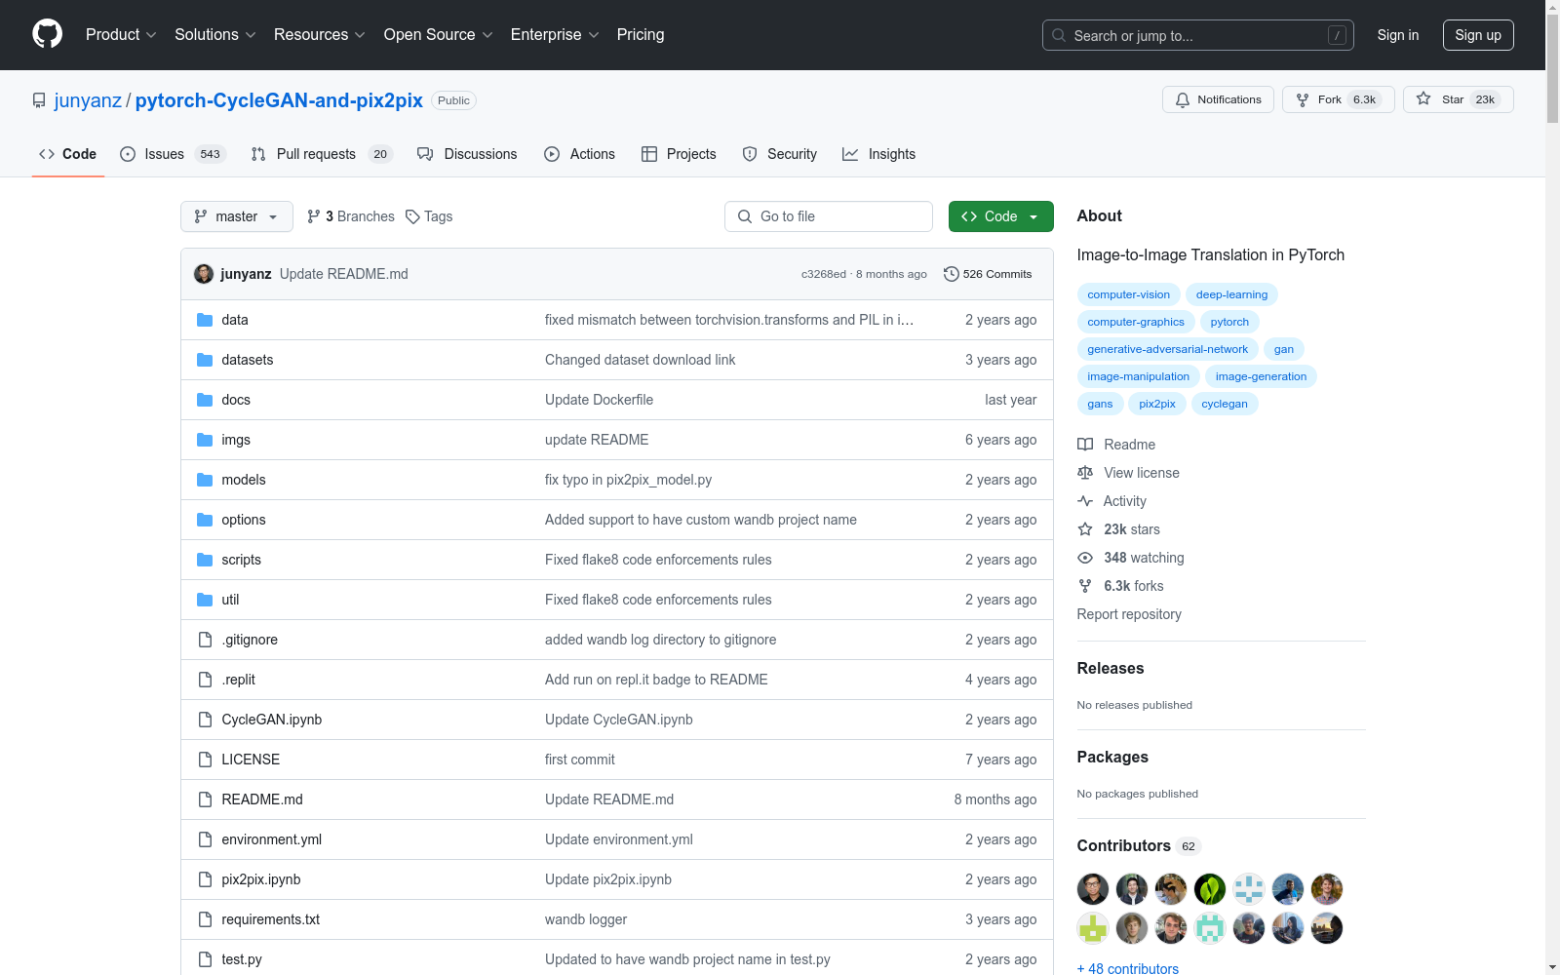Click the generative-adversarial-network topic tag
The height and width of the screenshot is (975, 1560).
coord(1167,349)
